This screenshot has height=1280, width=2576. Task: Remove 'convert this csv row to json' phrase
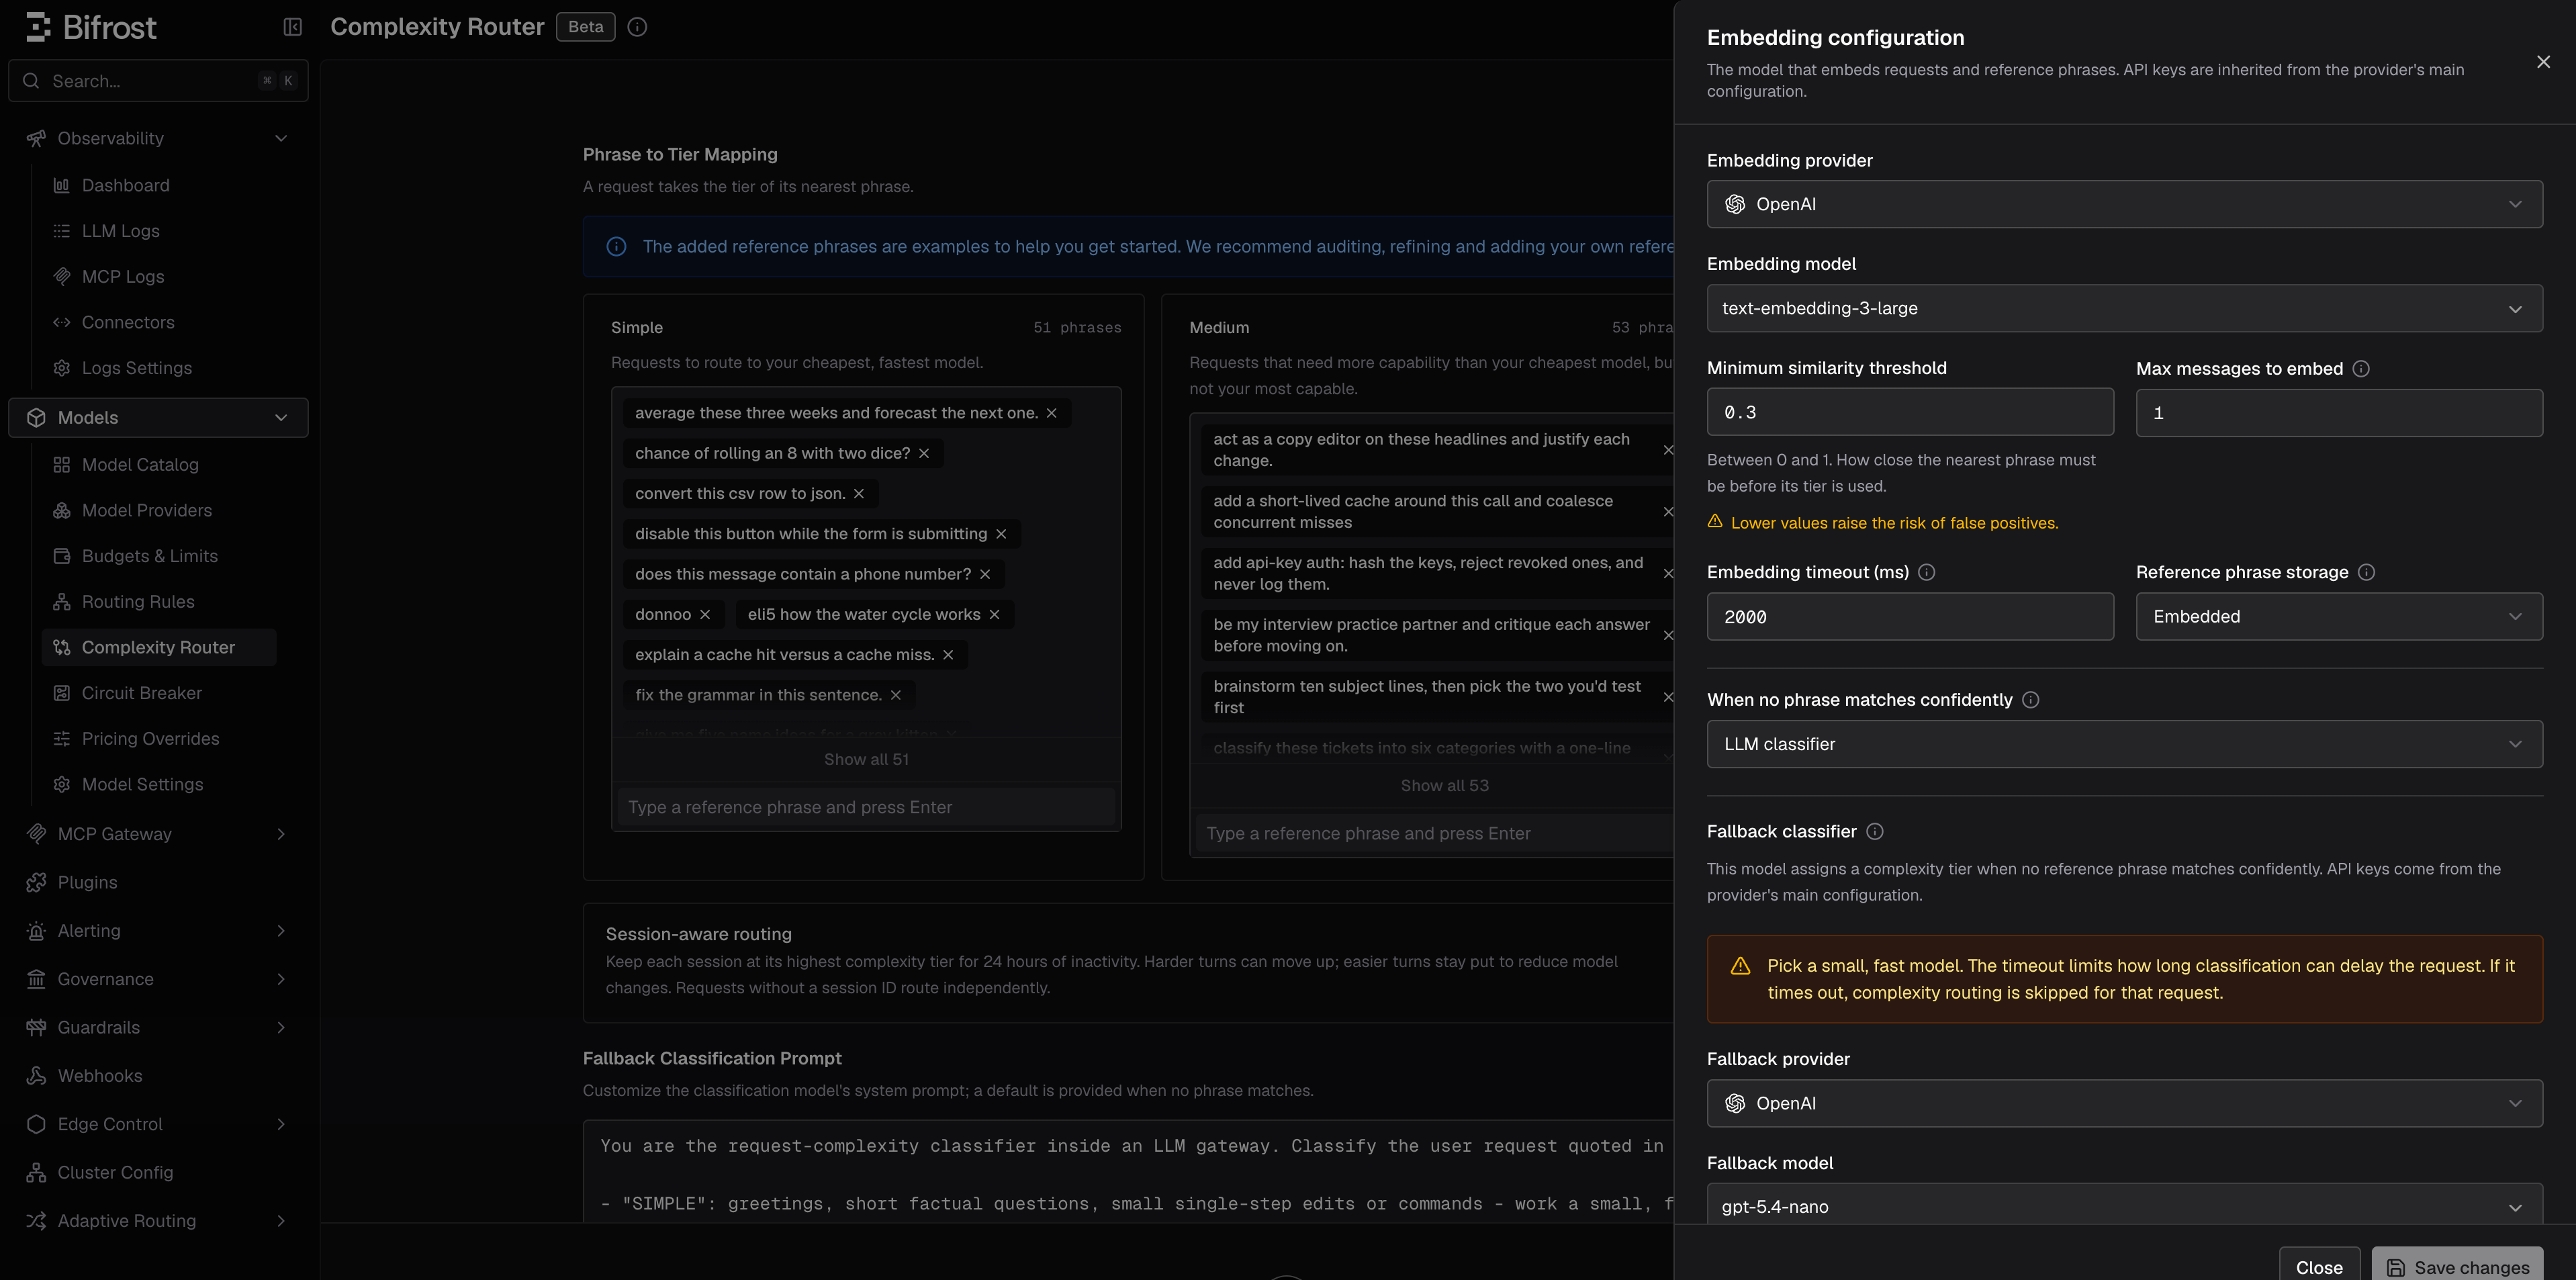(859, 494)
